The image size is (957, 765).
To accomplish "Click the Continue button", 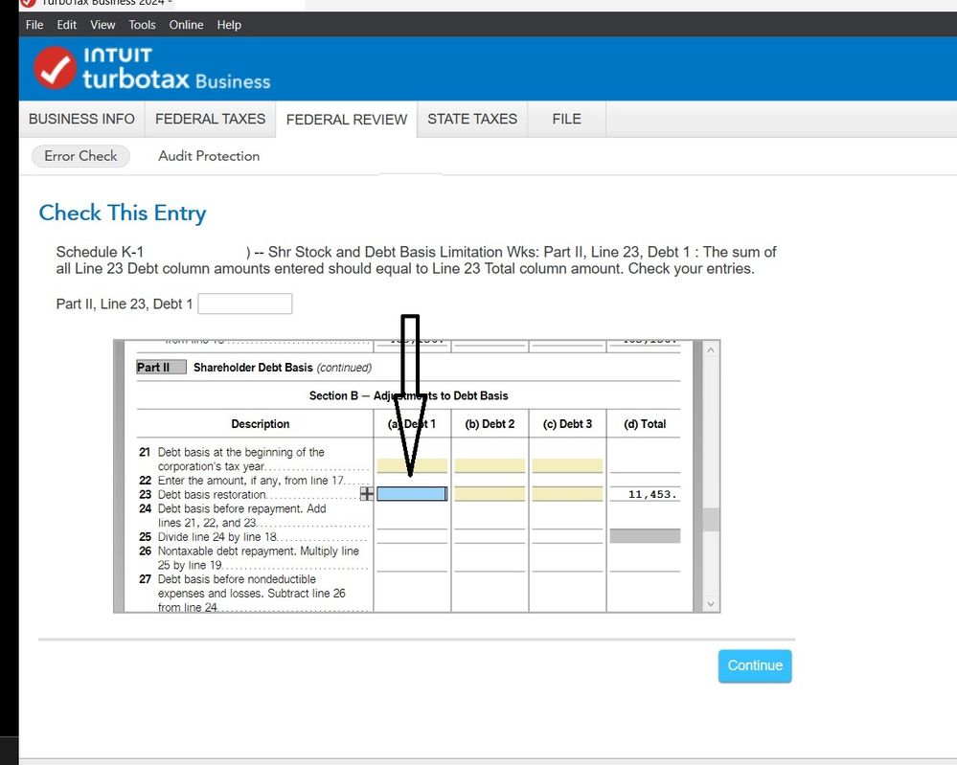I will point(755,665).
